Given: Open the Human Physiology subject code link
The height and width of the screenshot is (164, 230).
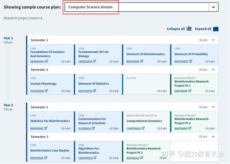Looking at the screenshot, I should coord(37,91).
